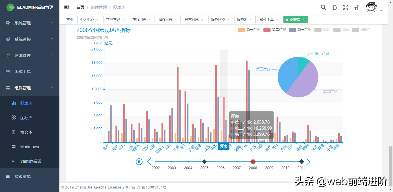This screenshot has width=393, height=192.
Task: Select year 2005 on the timeline
Action: (204, 162)
